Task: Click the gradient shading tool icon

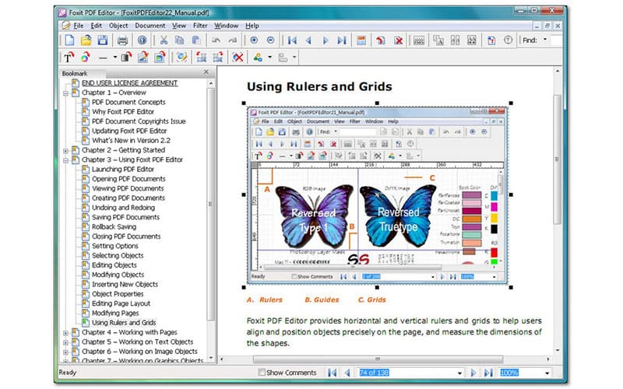Action: tap(126, 58)
